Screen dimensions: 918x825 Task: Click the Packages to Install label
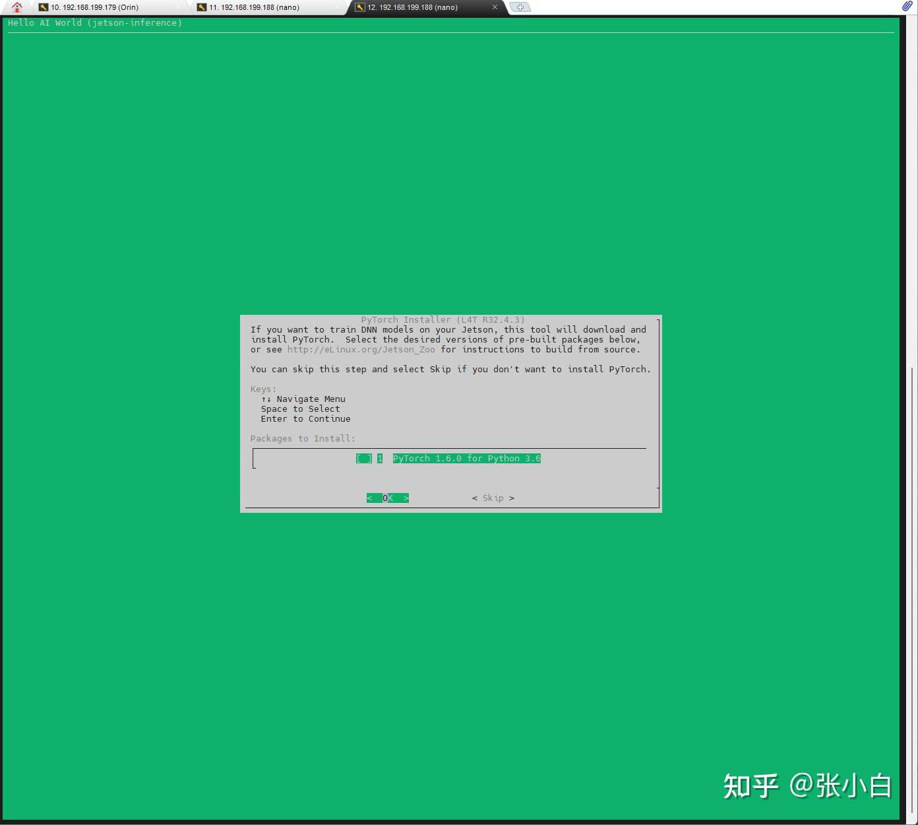[x=303, y=438]
